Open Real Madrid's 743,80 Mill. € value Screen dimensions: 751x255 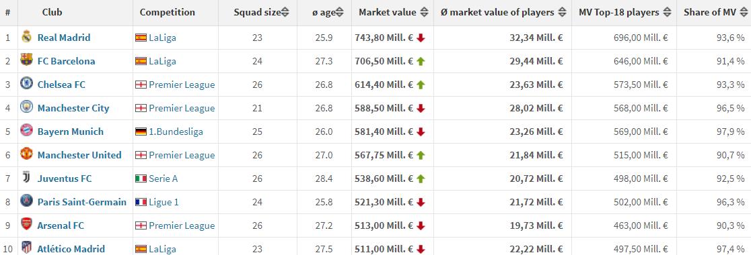tap(384, 38)
